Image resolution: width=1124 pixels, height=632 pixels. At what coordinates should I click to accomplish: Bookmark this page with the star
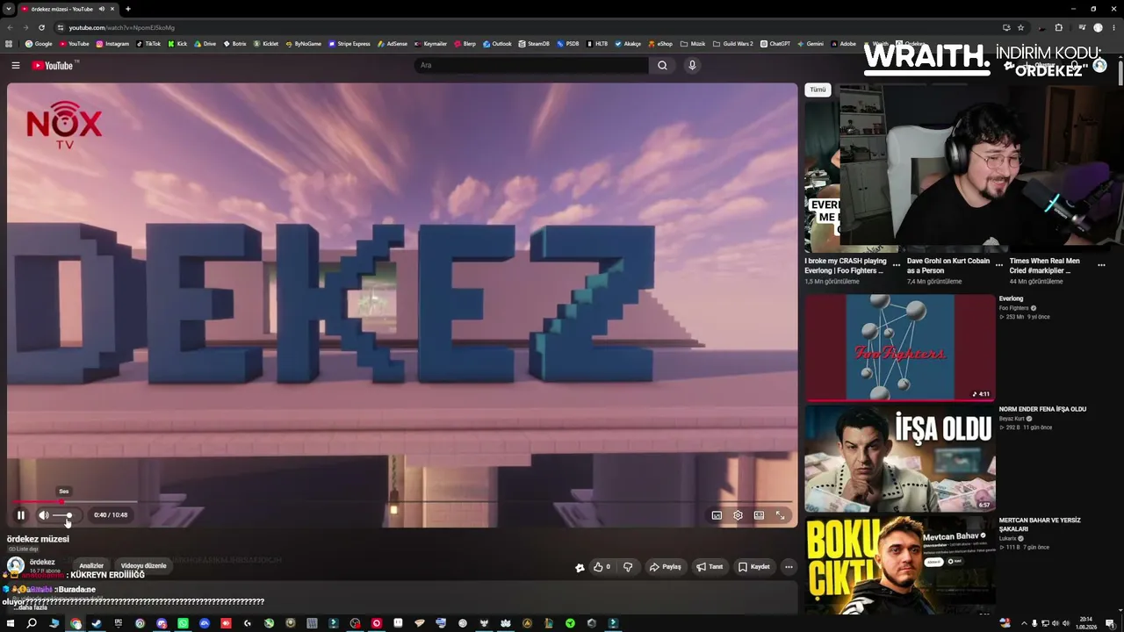pos(1020,27)
